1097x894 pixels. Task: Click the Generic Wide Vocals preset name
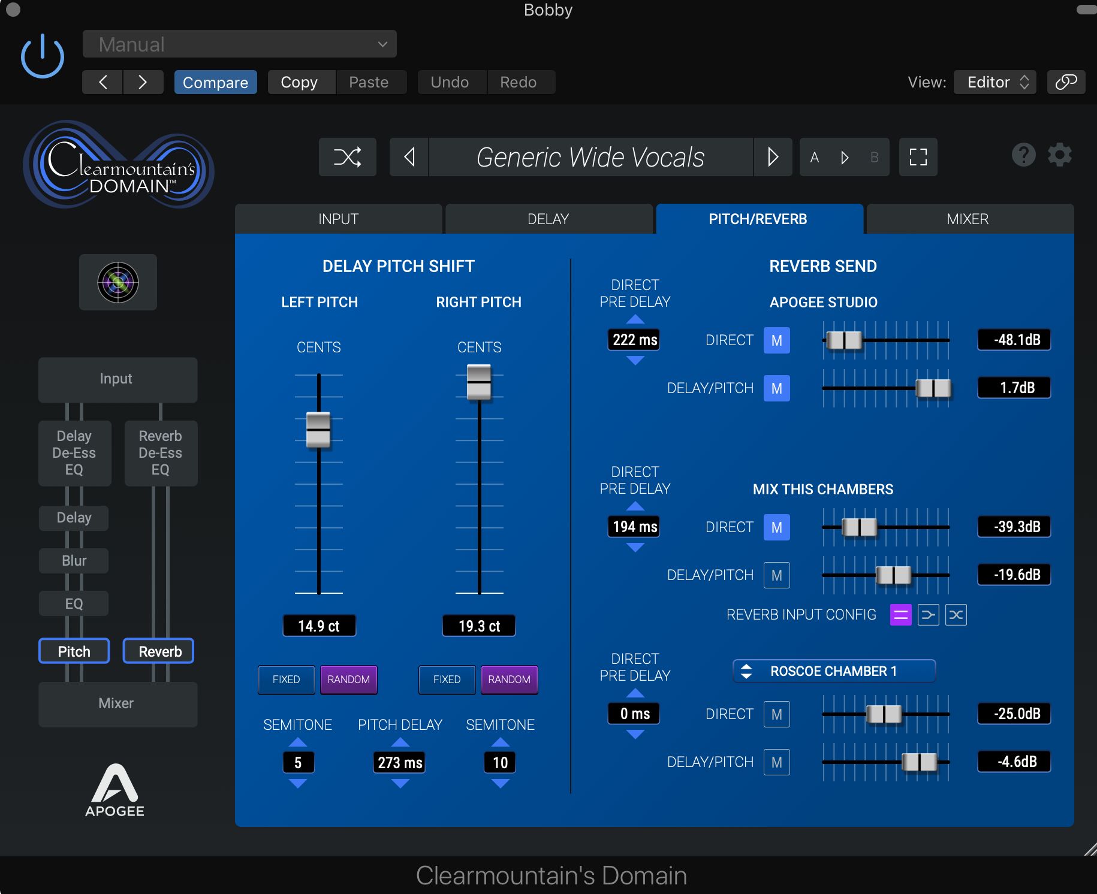[590, 157]
